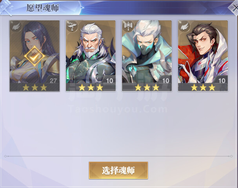
Task: Select the red-caped grinning soul master card
Action: [203, 56]
